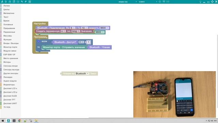Open the Arduino Uno board dropdown
Image resolution: width=218 pixels, height=123 pixels.
point(127,2)
